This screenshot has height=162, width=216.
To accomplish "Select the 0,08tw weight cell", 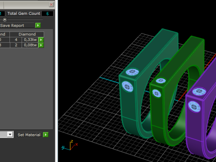I will [30, 45].
